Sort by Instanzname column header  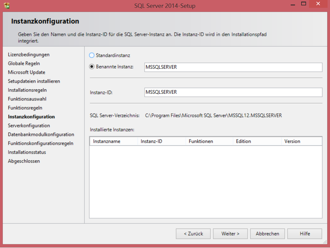(x=113, y=141)
